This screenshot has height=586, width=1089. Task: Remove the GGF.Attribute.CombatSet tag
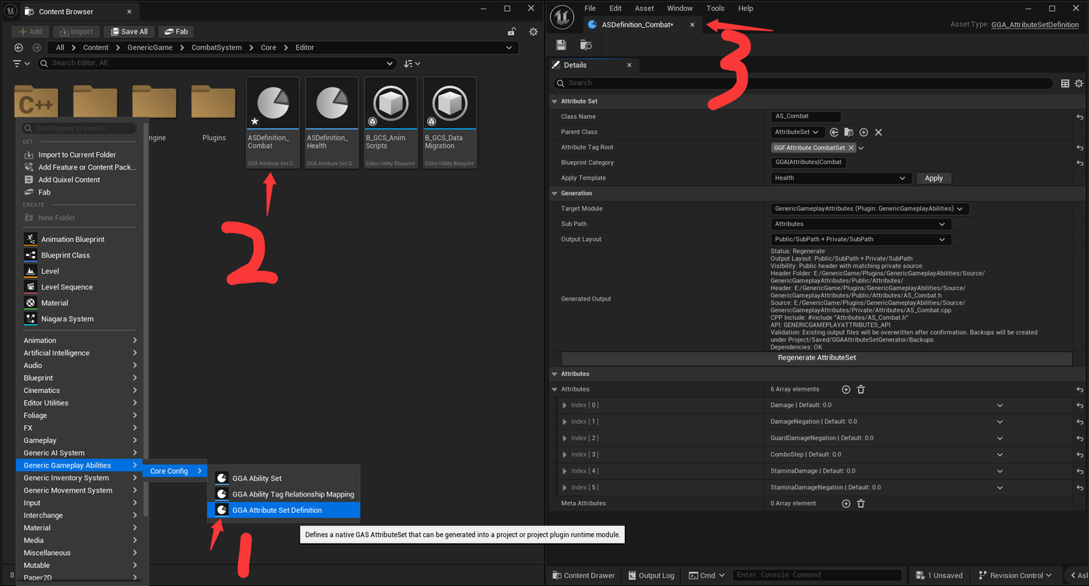coord(851,148)
